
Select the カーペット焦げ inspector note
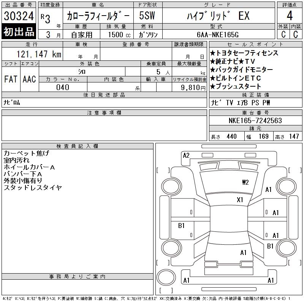coord(26,154)
